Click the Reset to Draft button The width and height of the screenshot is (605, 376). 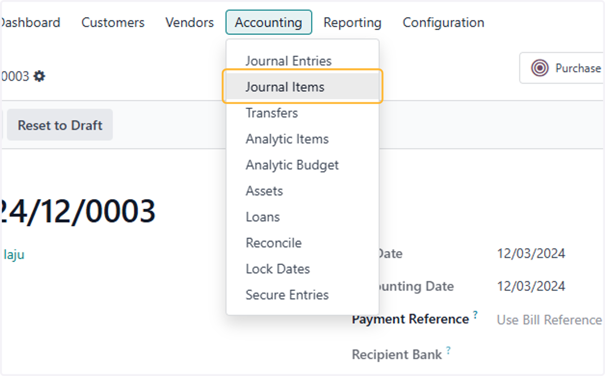point(60,125)
